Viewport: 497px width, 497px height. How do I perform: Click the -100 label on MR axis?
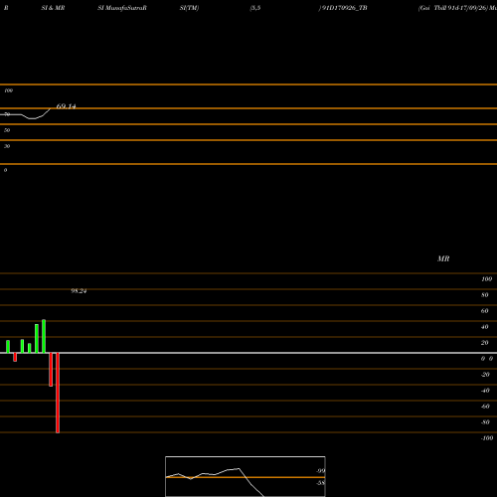(x=487, y=438)
